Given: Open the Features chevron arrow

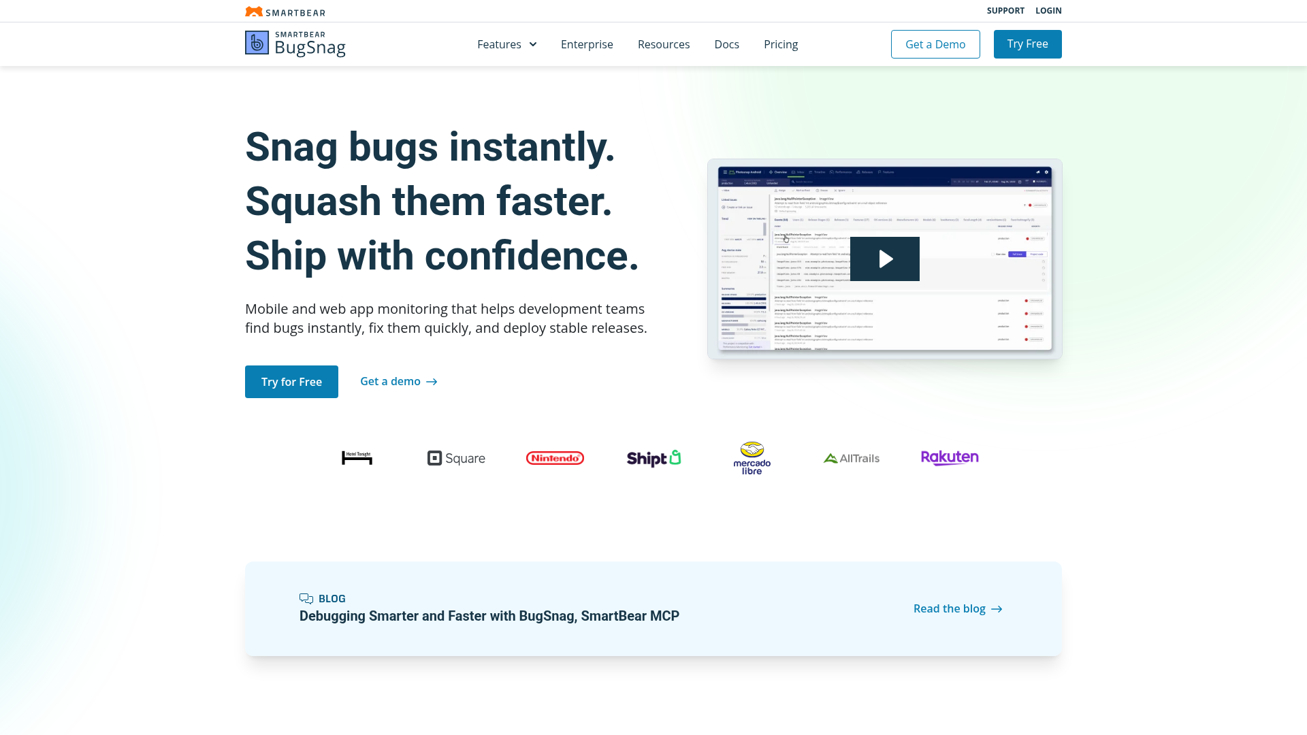Looking at the screenshot, I should pos(533,44).
